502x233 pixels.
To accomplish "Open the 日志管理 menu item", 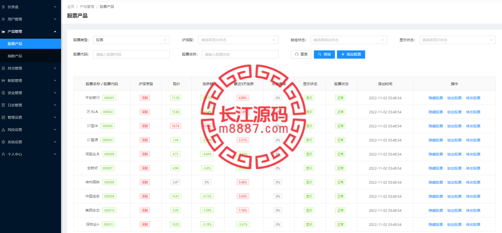I will pos(30,105).
